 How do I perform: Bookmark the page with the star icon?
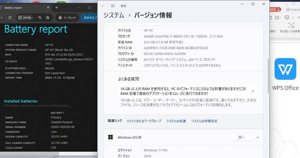(x=48, y=18)
